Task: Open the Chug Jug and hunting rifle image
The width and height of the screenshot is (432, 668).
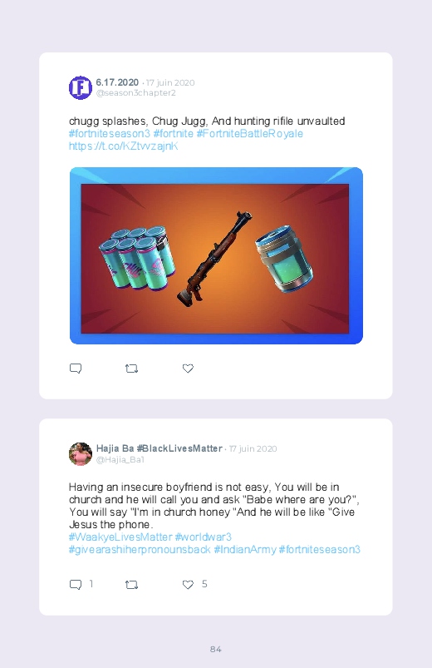Action: coord(216,255)
